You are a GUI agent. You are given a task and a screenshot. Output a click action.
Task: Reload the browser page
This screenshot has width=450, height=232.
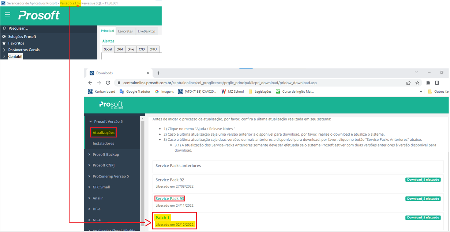108,83
